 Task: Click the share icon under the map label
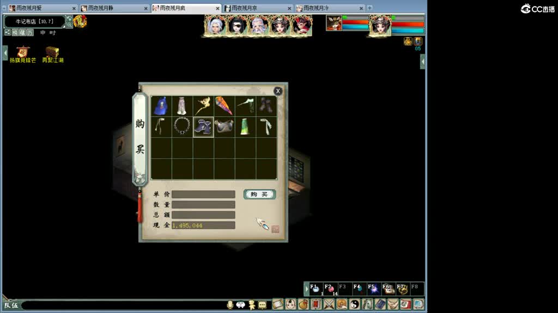(x=8, y=33)
